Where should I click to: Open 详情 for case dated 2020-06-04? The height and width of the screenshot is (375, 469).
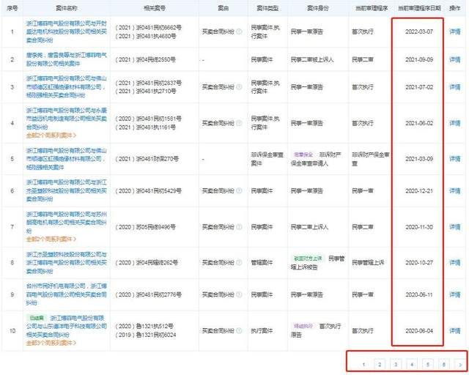[x=455, y=331]
